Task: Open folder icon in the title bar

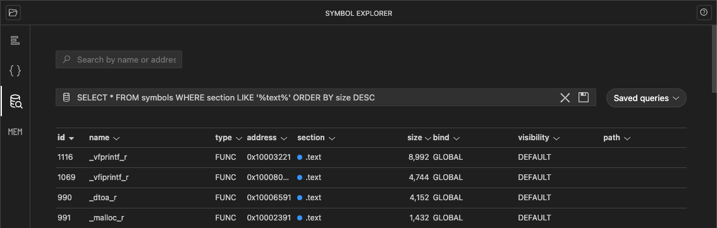Action: (x=13, y=13)
